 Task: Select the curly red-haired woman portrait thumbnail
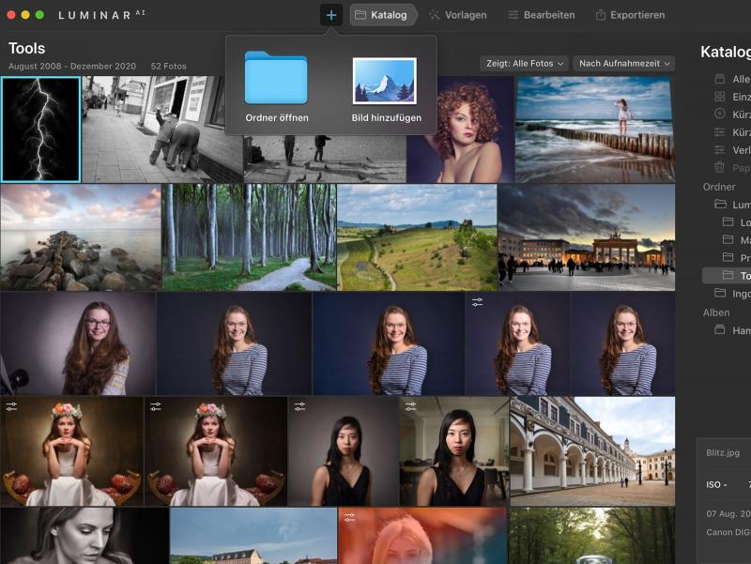pos(460,130)
